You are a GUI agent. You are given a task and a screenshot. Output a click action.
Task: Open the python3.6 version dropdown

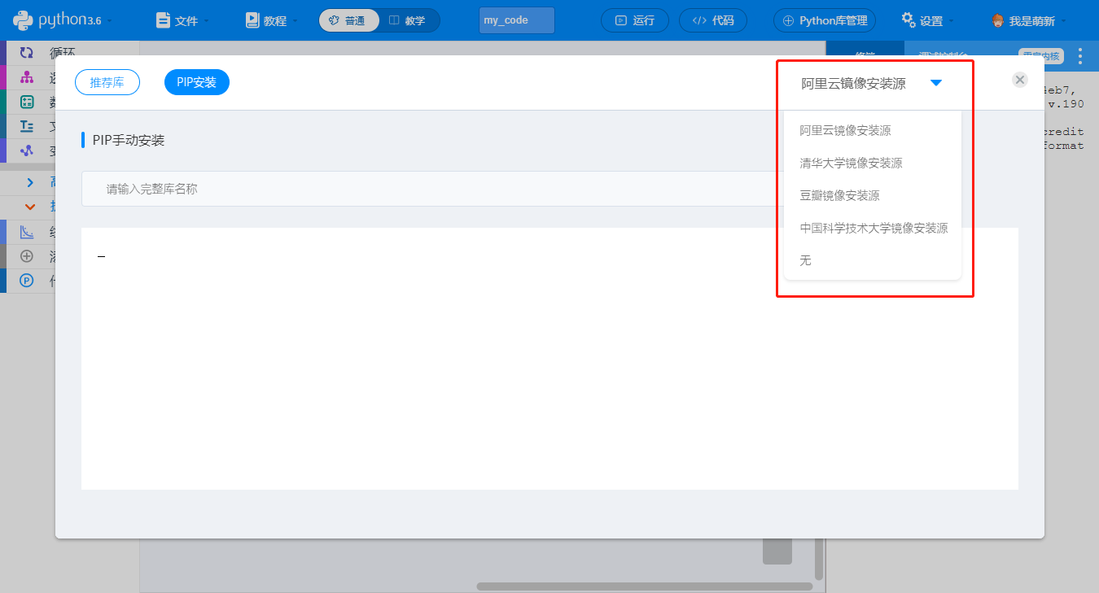click(x=63, y=20)
